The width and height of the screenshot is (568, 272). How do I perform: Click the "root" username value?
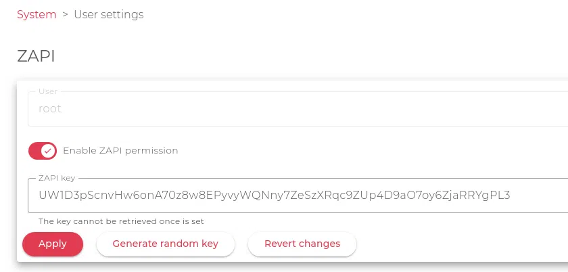pos(50,109)
